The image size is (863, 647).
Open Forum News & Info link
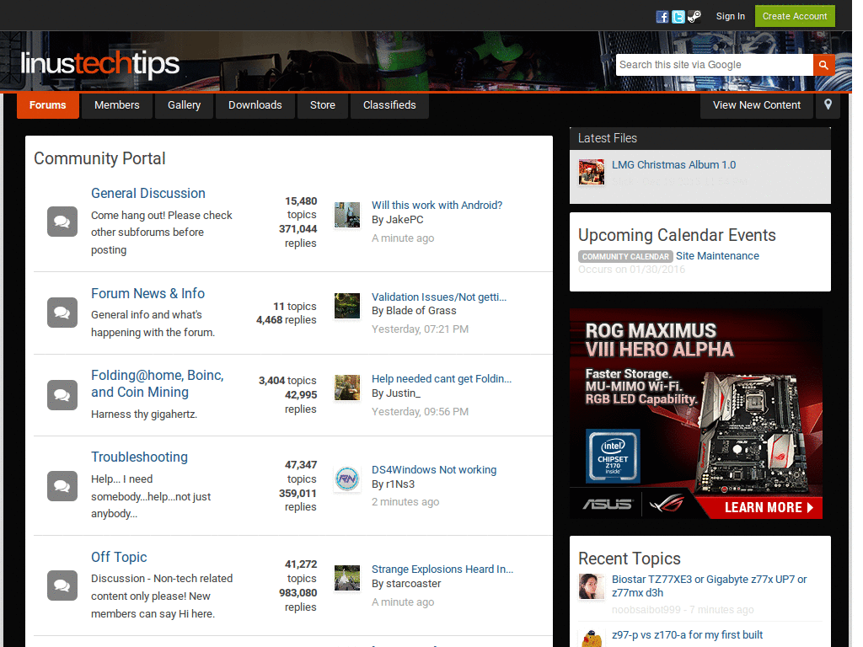(x=148, y=294)
